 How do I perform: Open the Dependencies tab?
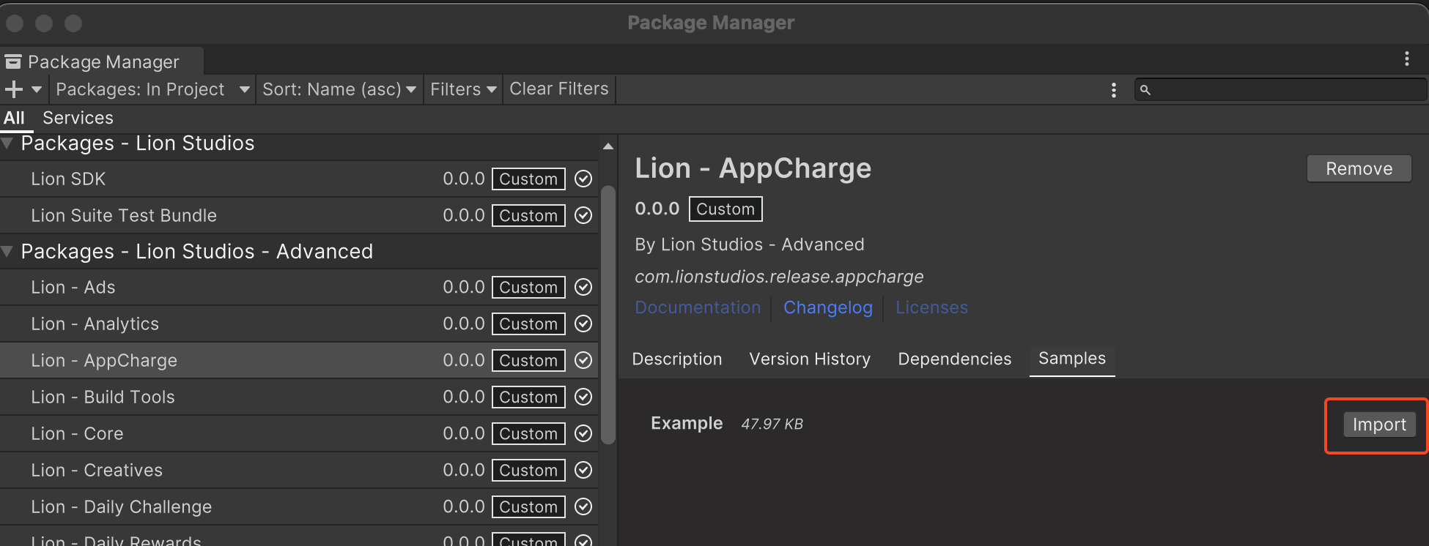(x=954, y=359)
